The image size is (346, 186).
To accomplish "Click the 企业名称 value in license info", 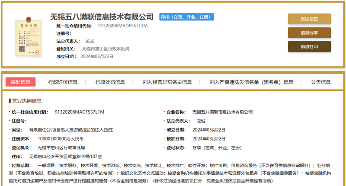I will coord(222,112).
